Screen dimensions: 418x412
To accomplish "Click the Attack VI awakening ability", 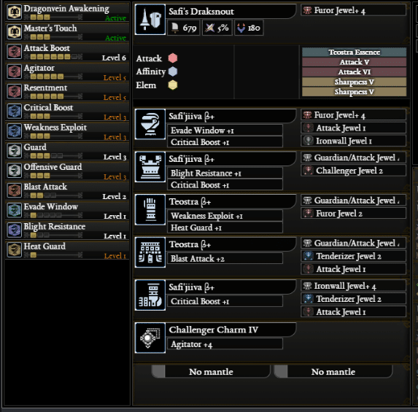I will [x=355, y=72].
